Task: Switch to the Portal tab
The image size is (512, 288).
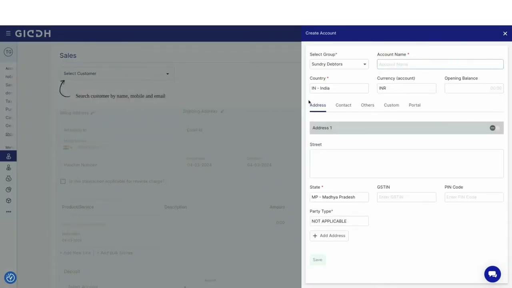Action: 414,105
